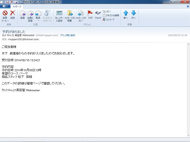This screenshot has width=190, height=142.
Task: Click sender name カット Pro.21 美容室 Webmaster
Action: coord(18,35)
